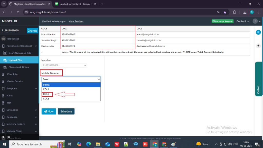Open the Contact dropdown in header
This screenshot has width=263, height=148.
[242, 21]
